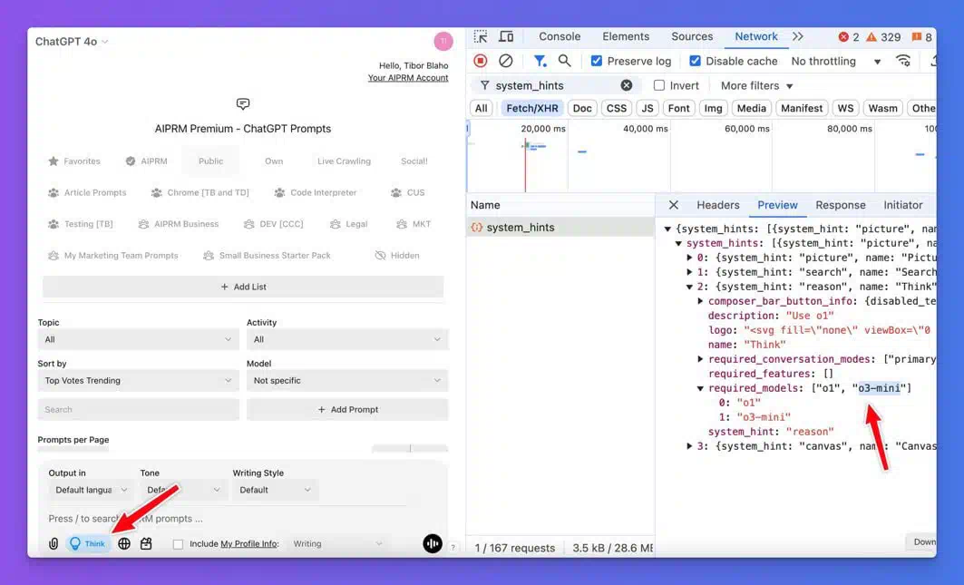This screenshot has width=964, height=585.
Task: Click the AIPRM Search input field
Action: (x=139, y=410)
